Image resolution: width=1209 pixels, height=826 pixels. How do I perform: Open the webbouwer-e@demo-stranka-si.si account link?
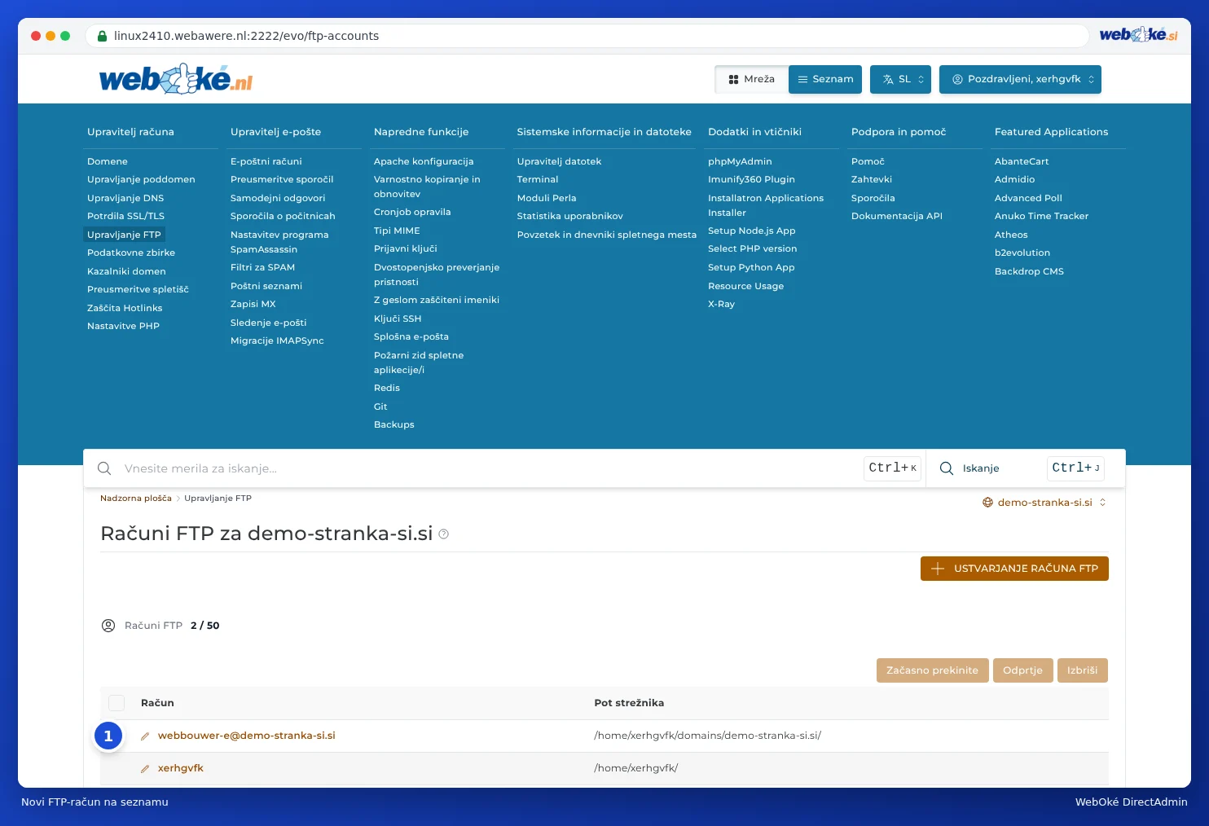pyautogui.click(x=247, y=736)
